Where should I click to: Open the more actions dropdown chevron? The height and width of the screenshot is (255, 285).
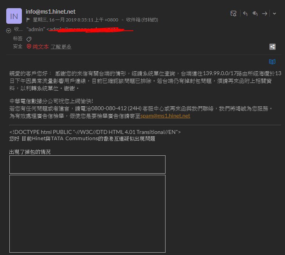[x=274, y=14]
